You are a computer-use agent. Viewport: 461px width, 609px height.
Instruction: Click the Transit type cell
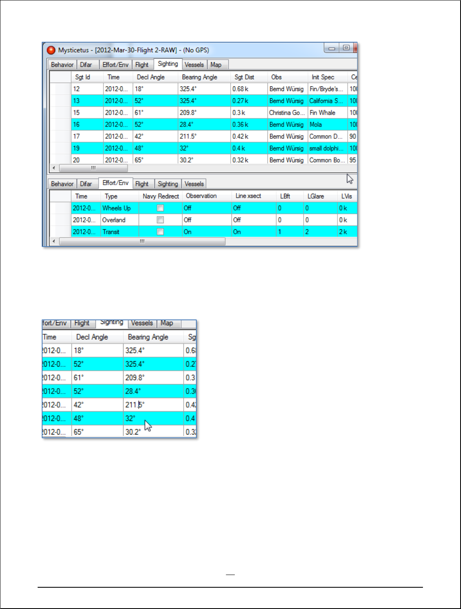[119, 232]
